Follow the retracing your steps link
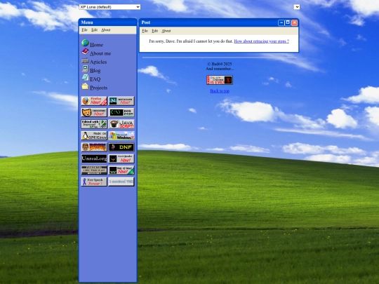Image resolution: width=379 pixels, height=284 pixels. pyautogui.click(x=261, y=41)
